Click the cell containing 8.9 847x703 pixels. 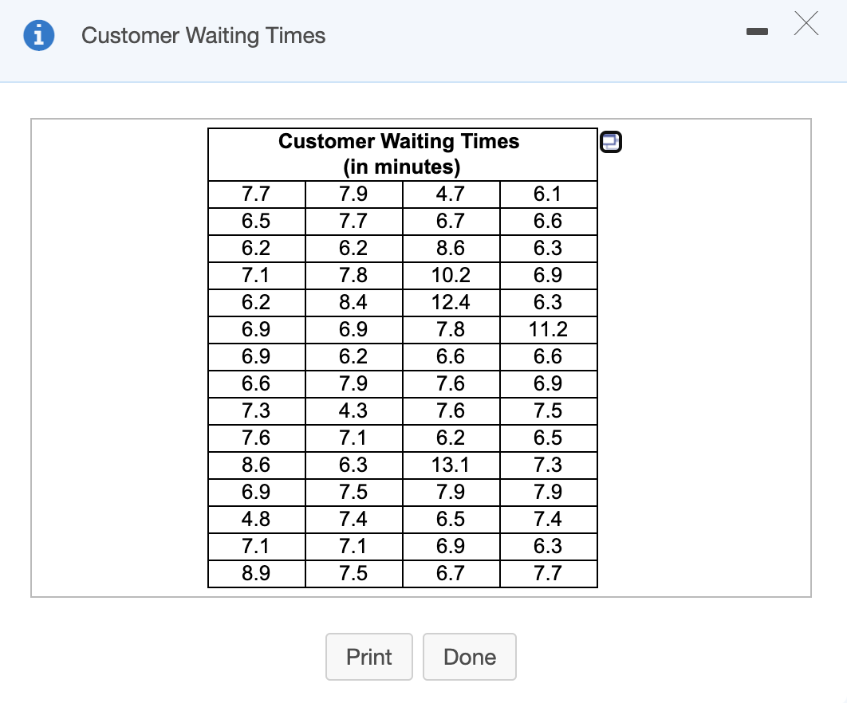tap(256, 573)
